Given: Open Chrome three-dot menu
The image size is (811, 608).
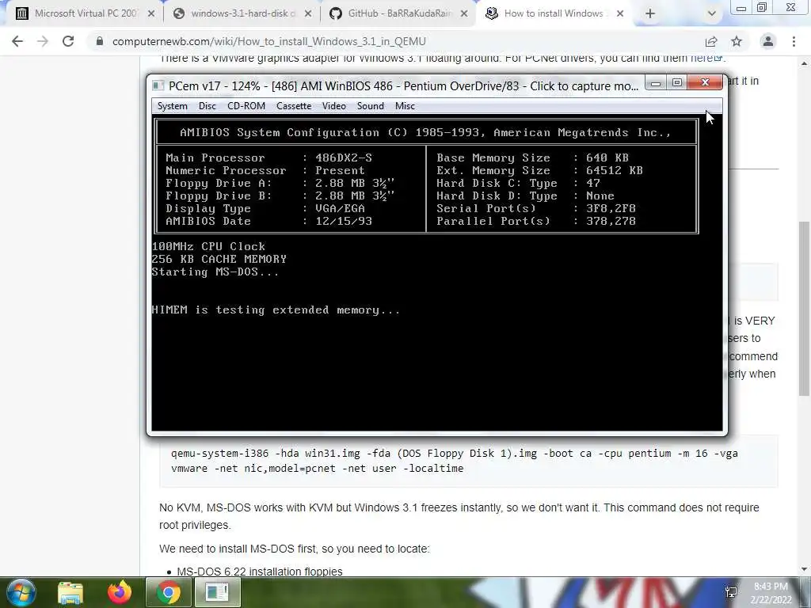Looking at the screenshot, I should 794,41.
